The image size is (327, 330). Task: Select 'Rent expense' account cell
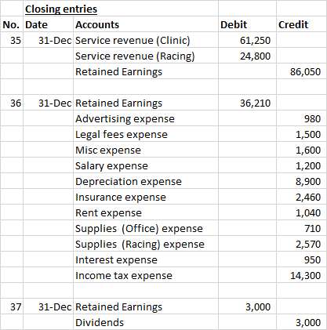[146, 212]
